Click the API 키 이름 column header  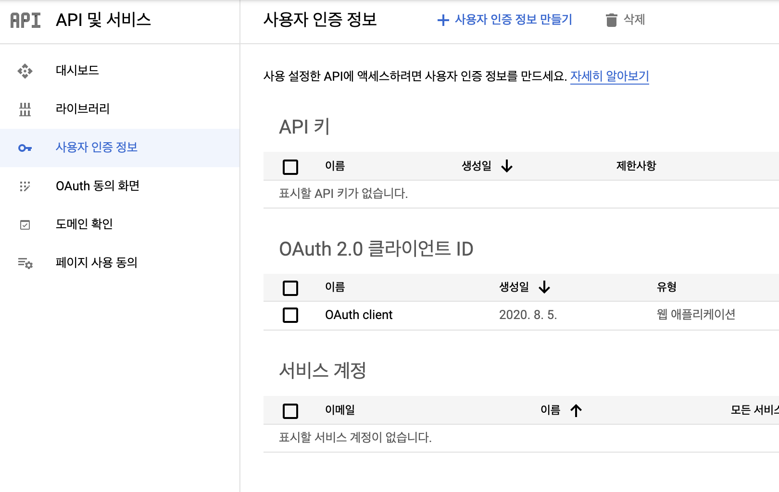(335, 166)
